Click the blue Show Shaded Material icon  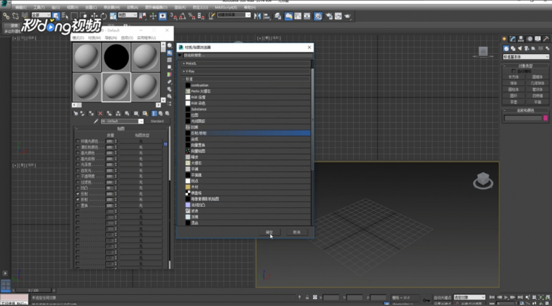[x=154, y=114]
